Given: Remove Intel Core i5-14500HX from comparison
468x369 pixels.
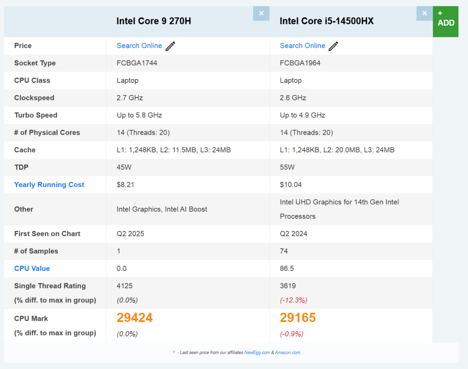Looking at the screenshot, I should (425, 13).
